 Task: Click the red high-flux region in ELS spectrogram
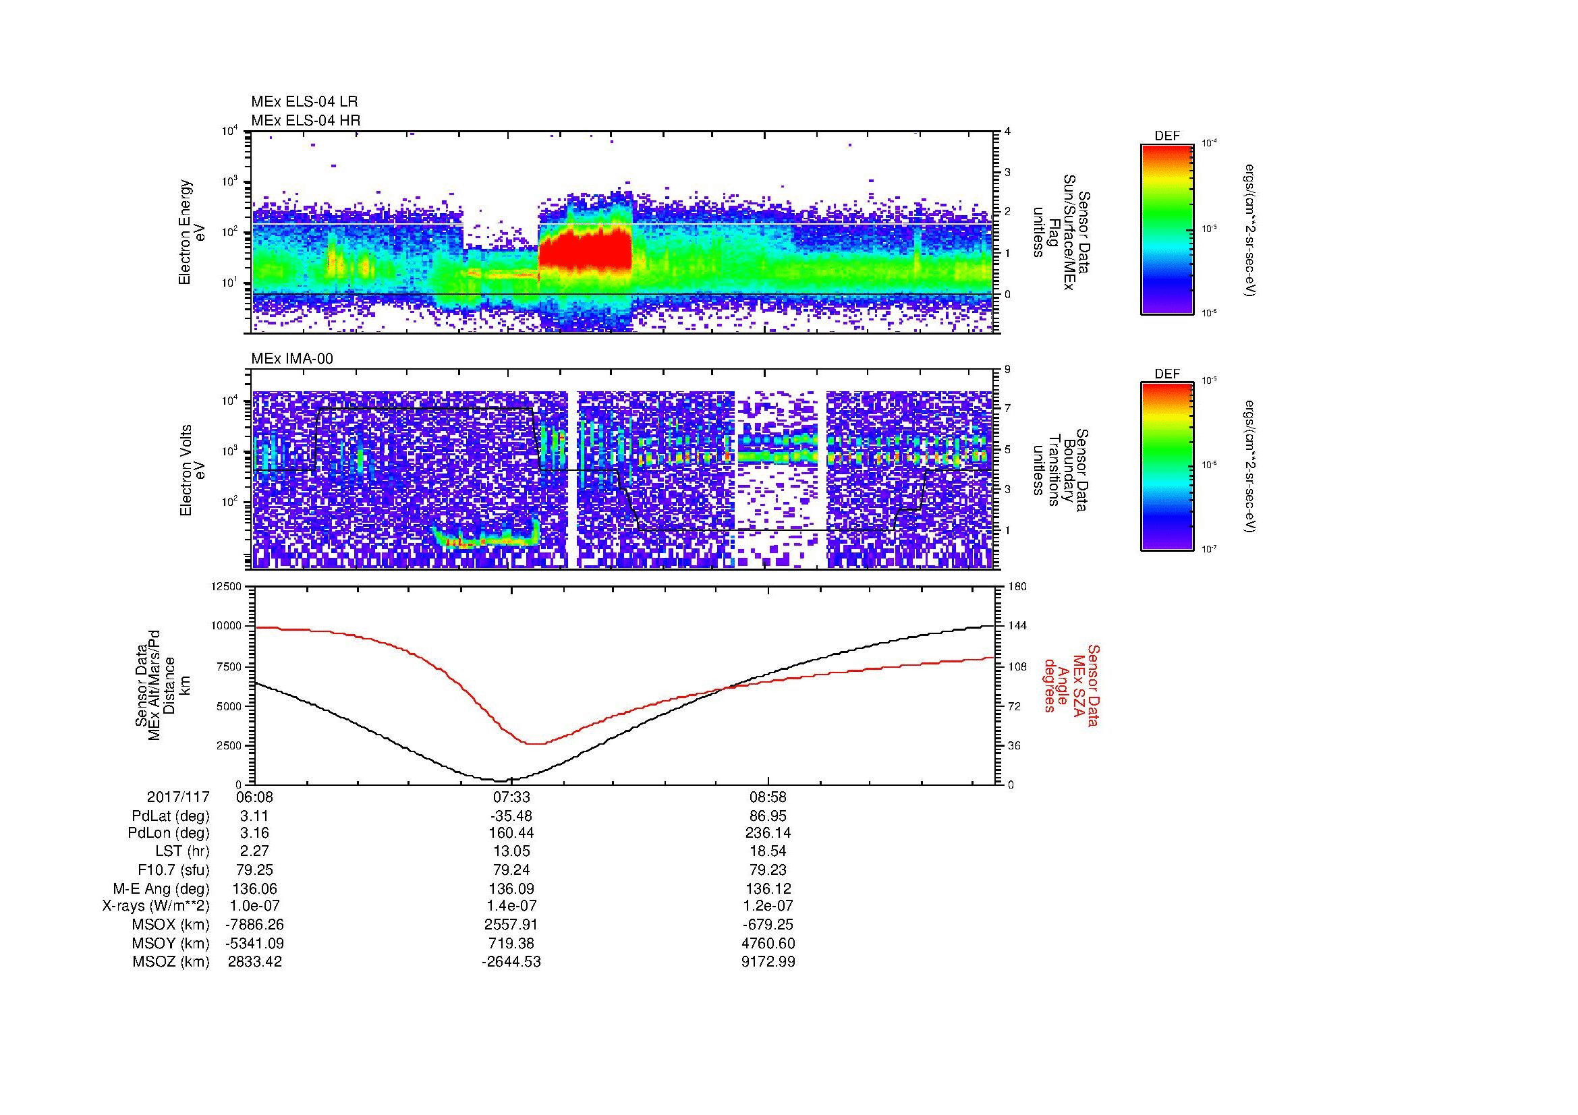(x=584, y=250)
